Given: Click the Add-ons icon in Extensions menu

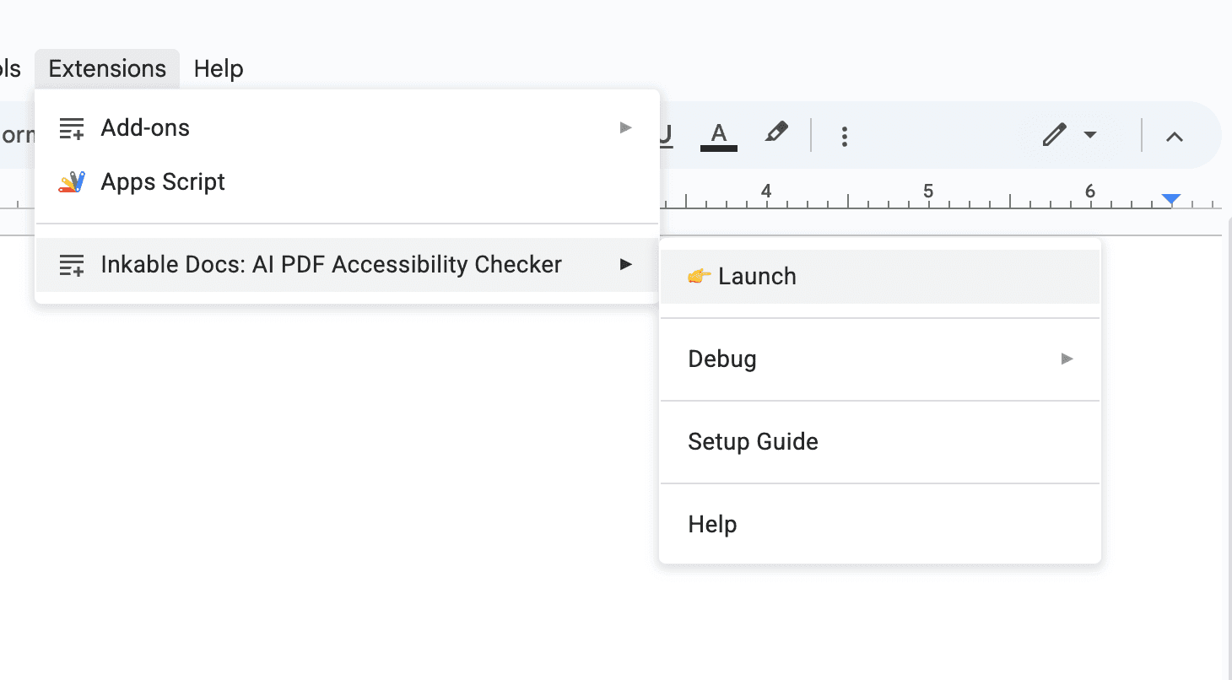Looking at the screenshot, I should click(71, 127).
